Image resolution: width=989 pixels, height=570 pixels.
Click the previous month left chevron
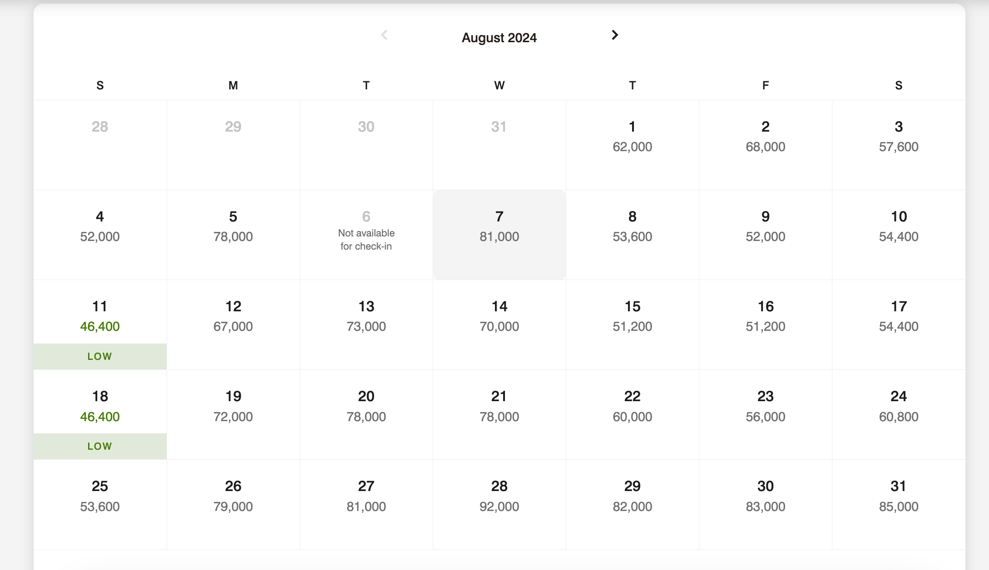pyautogui.click(x=384, y=35)
